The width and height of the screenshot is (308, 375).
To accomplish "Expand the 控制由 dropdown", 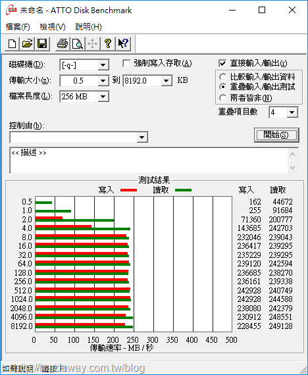I will [x=142, y=137].
